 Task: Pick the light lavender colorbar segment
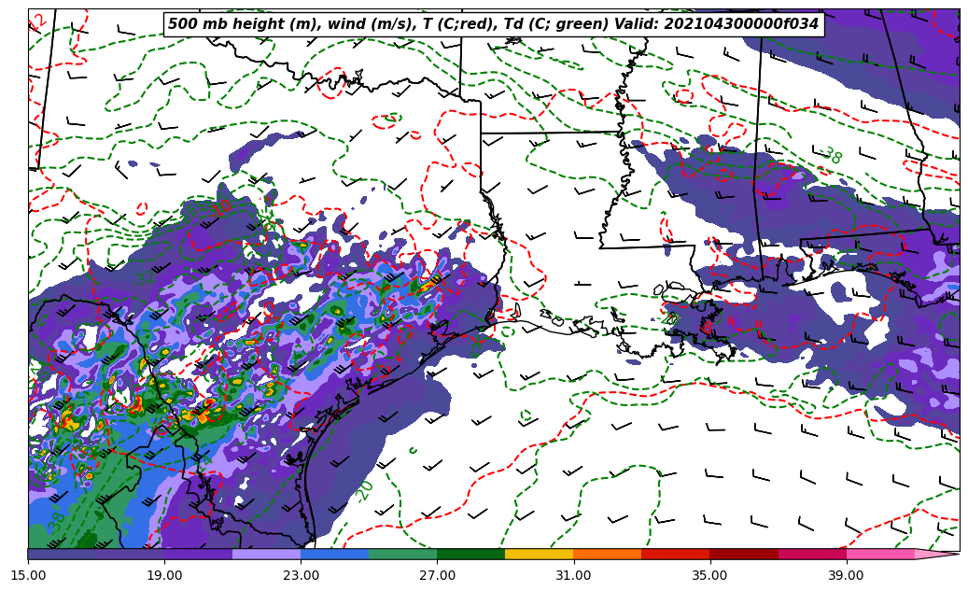click(x=266, y=554)
